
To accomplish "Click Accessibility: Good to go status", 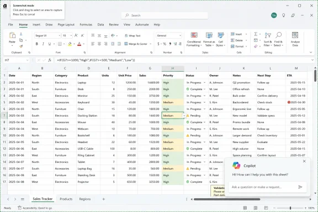I will (x=35, y=208).
